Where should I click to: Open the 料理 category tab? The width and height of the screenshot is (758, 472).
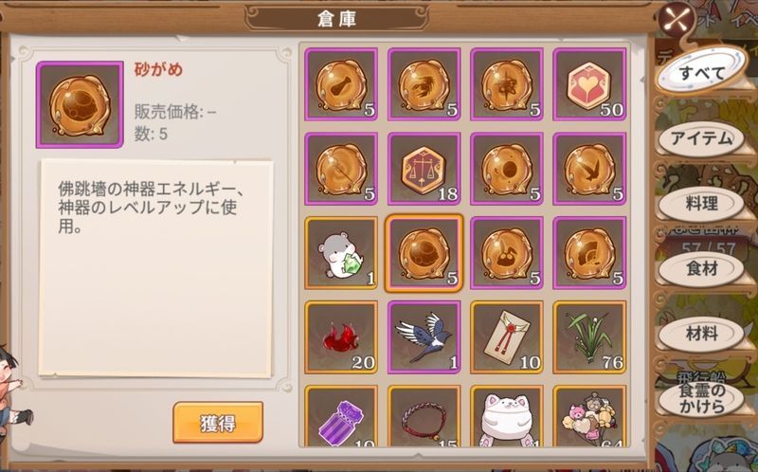pos(701,204)
